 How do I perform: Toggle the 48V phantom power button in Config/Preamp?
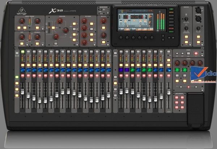coord(19,28)
